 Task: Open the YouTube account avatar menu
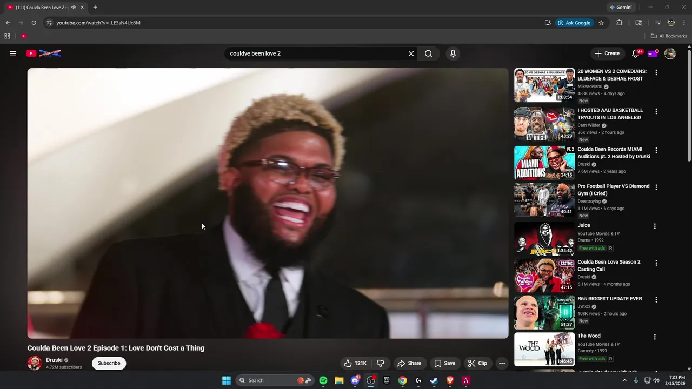pos(670,53)
